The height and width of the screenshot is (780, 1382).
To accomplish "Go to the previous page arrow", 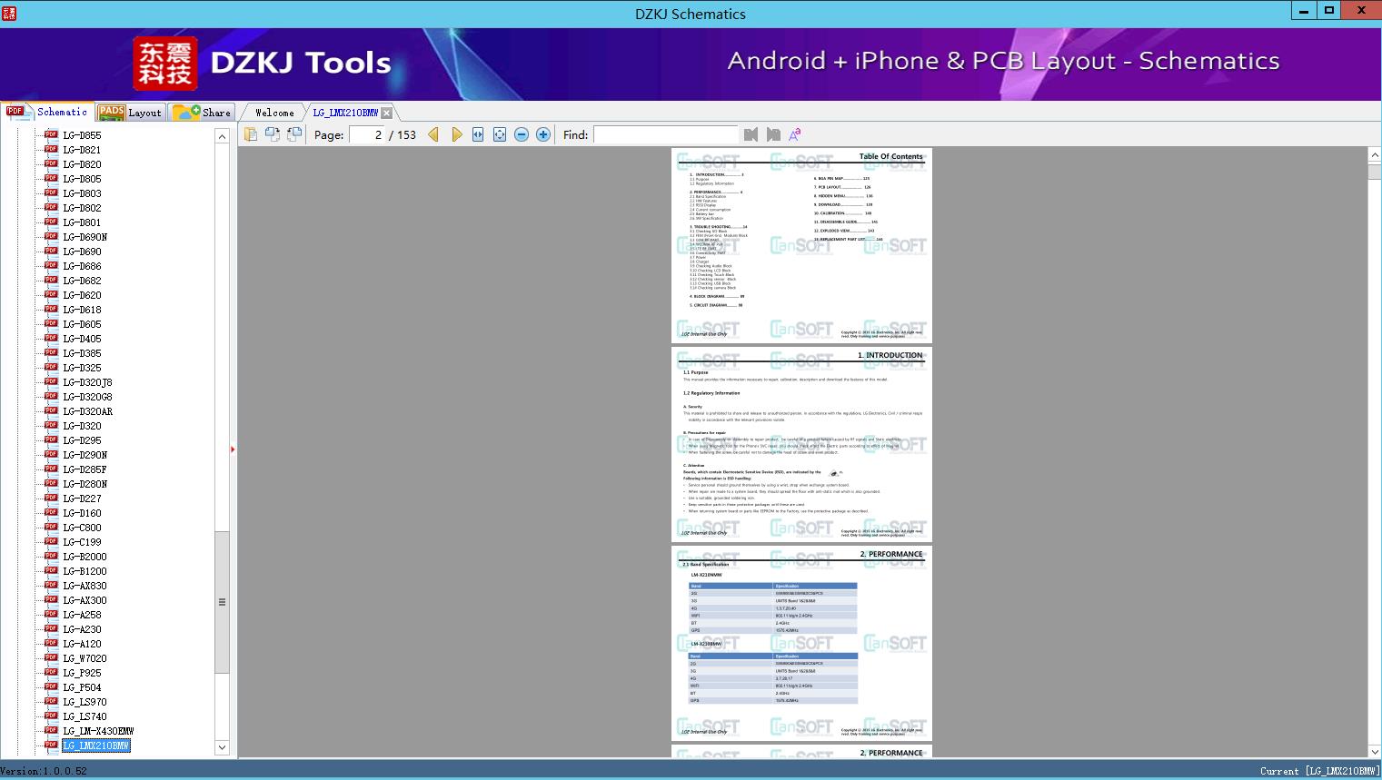I will pos(433,134).
